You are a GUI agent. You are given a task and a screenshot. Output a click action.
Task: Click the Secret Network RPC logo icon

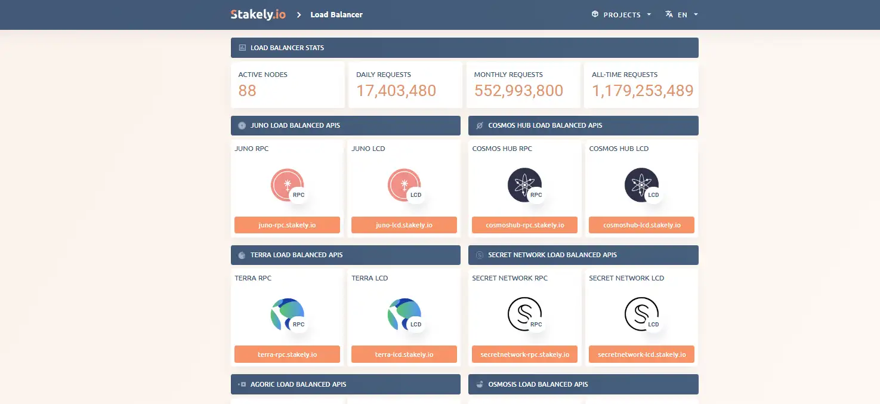click(524, 314)
